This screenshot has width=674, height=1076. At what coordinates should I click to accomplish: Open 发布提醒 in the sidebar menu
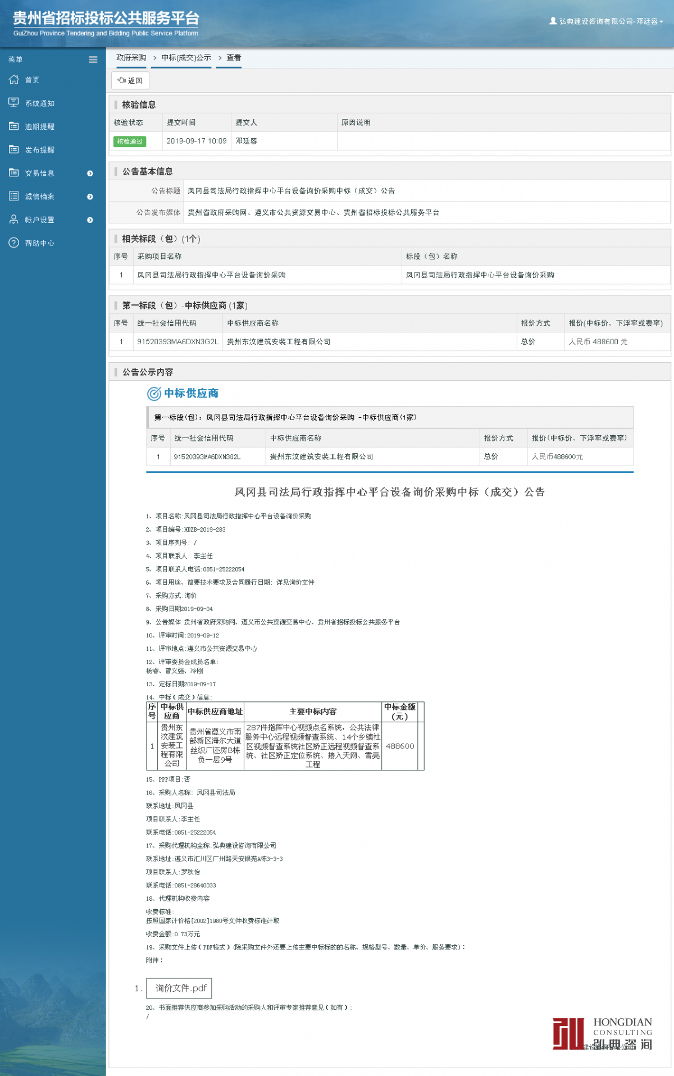[x=39, y=150]
